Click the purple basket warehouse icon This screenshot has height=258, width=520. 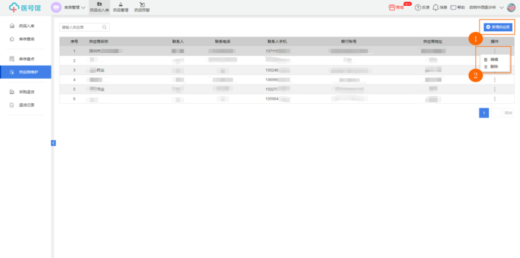pyautogui.click(x=56, y=7)
